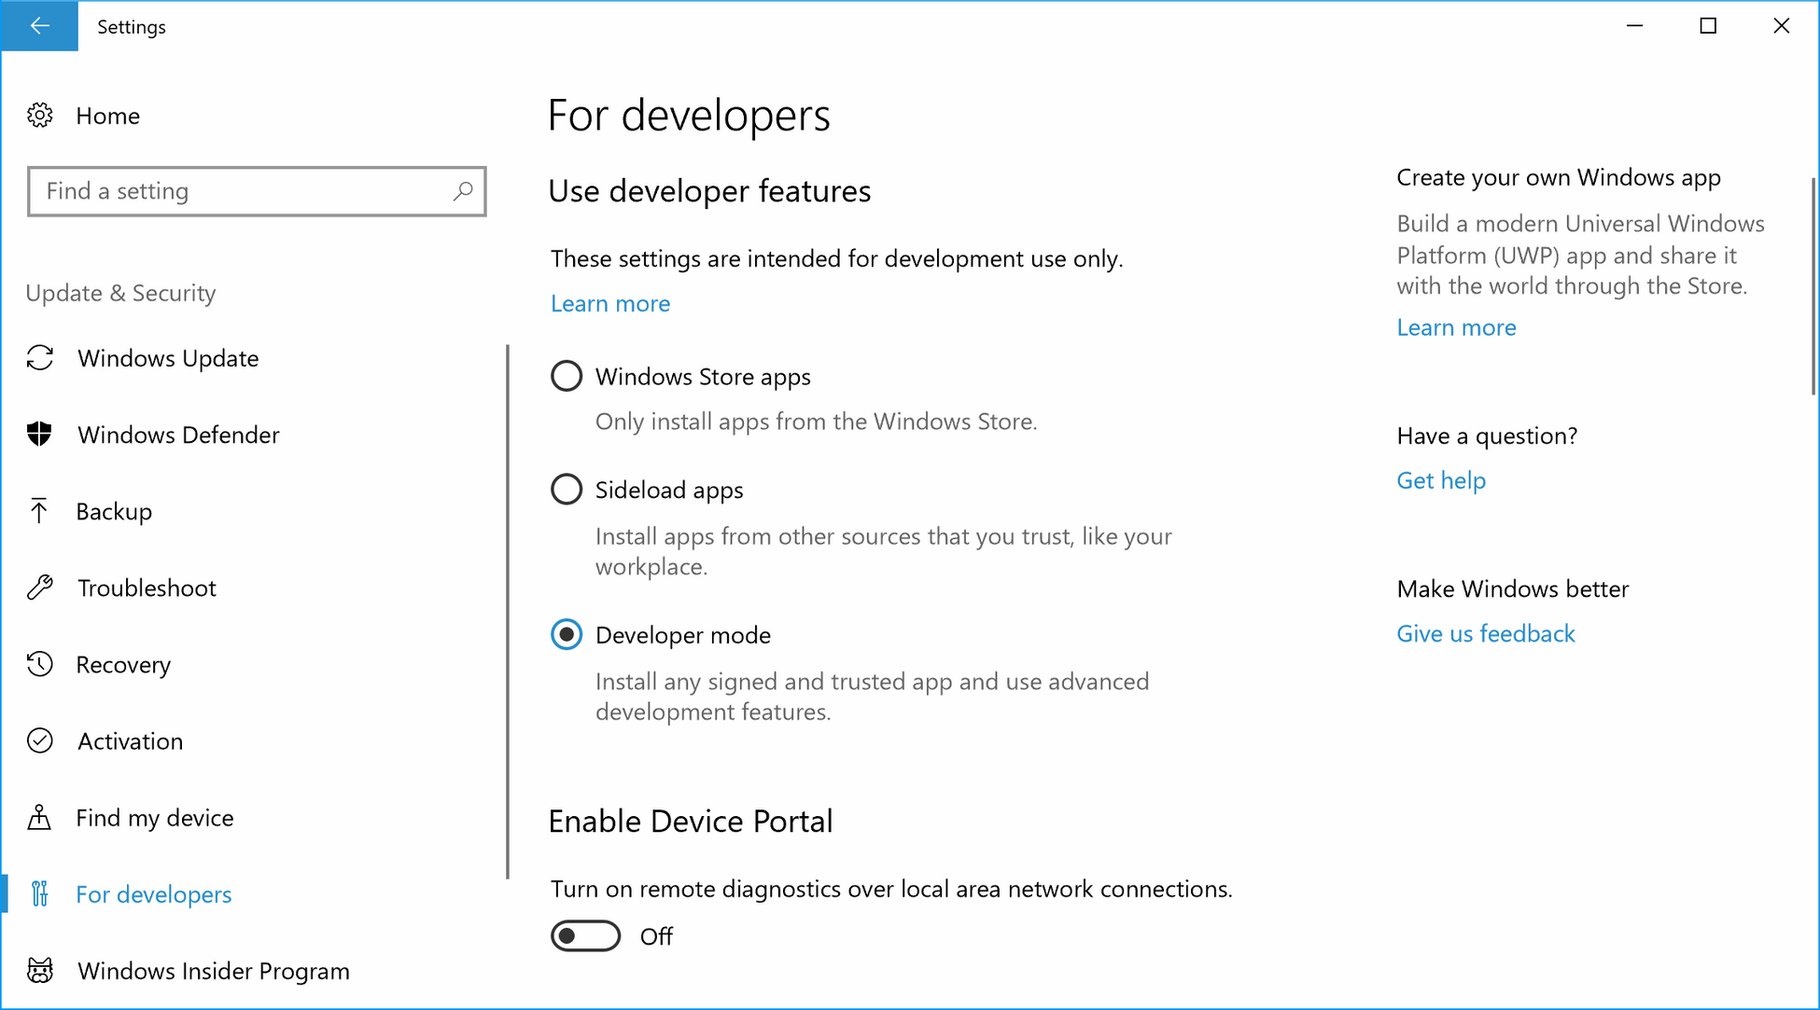Select Developer mode
This screenshot has width=1820, height=1010.
(x=567, y=634)
